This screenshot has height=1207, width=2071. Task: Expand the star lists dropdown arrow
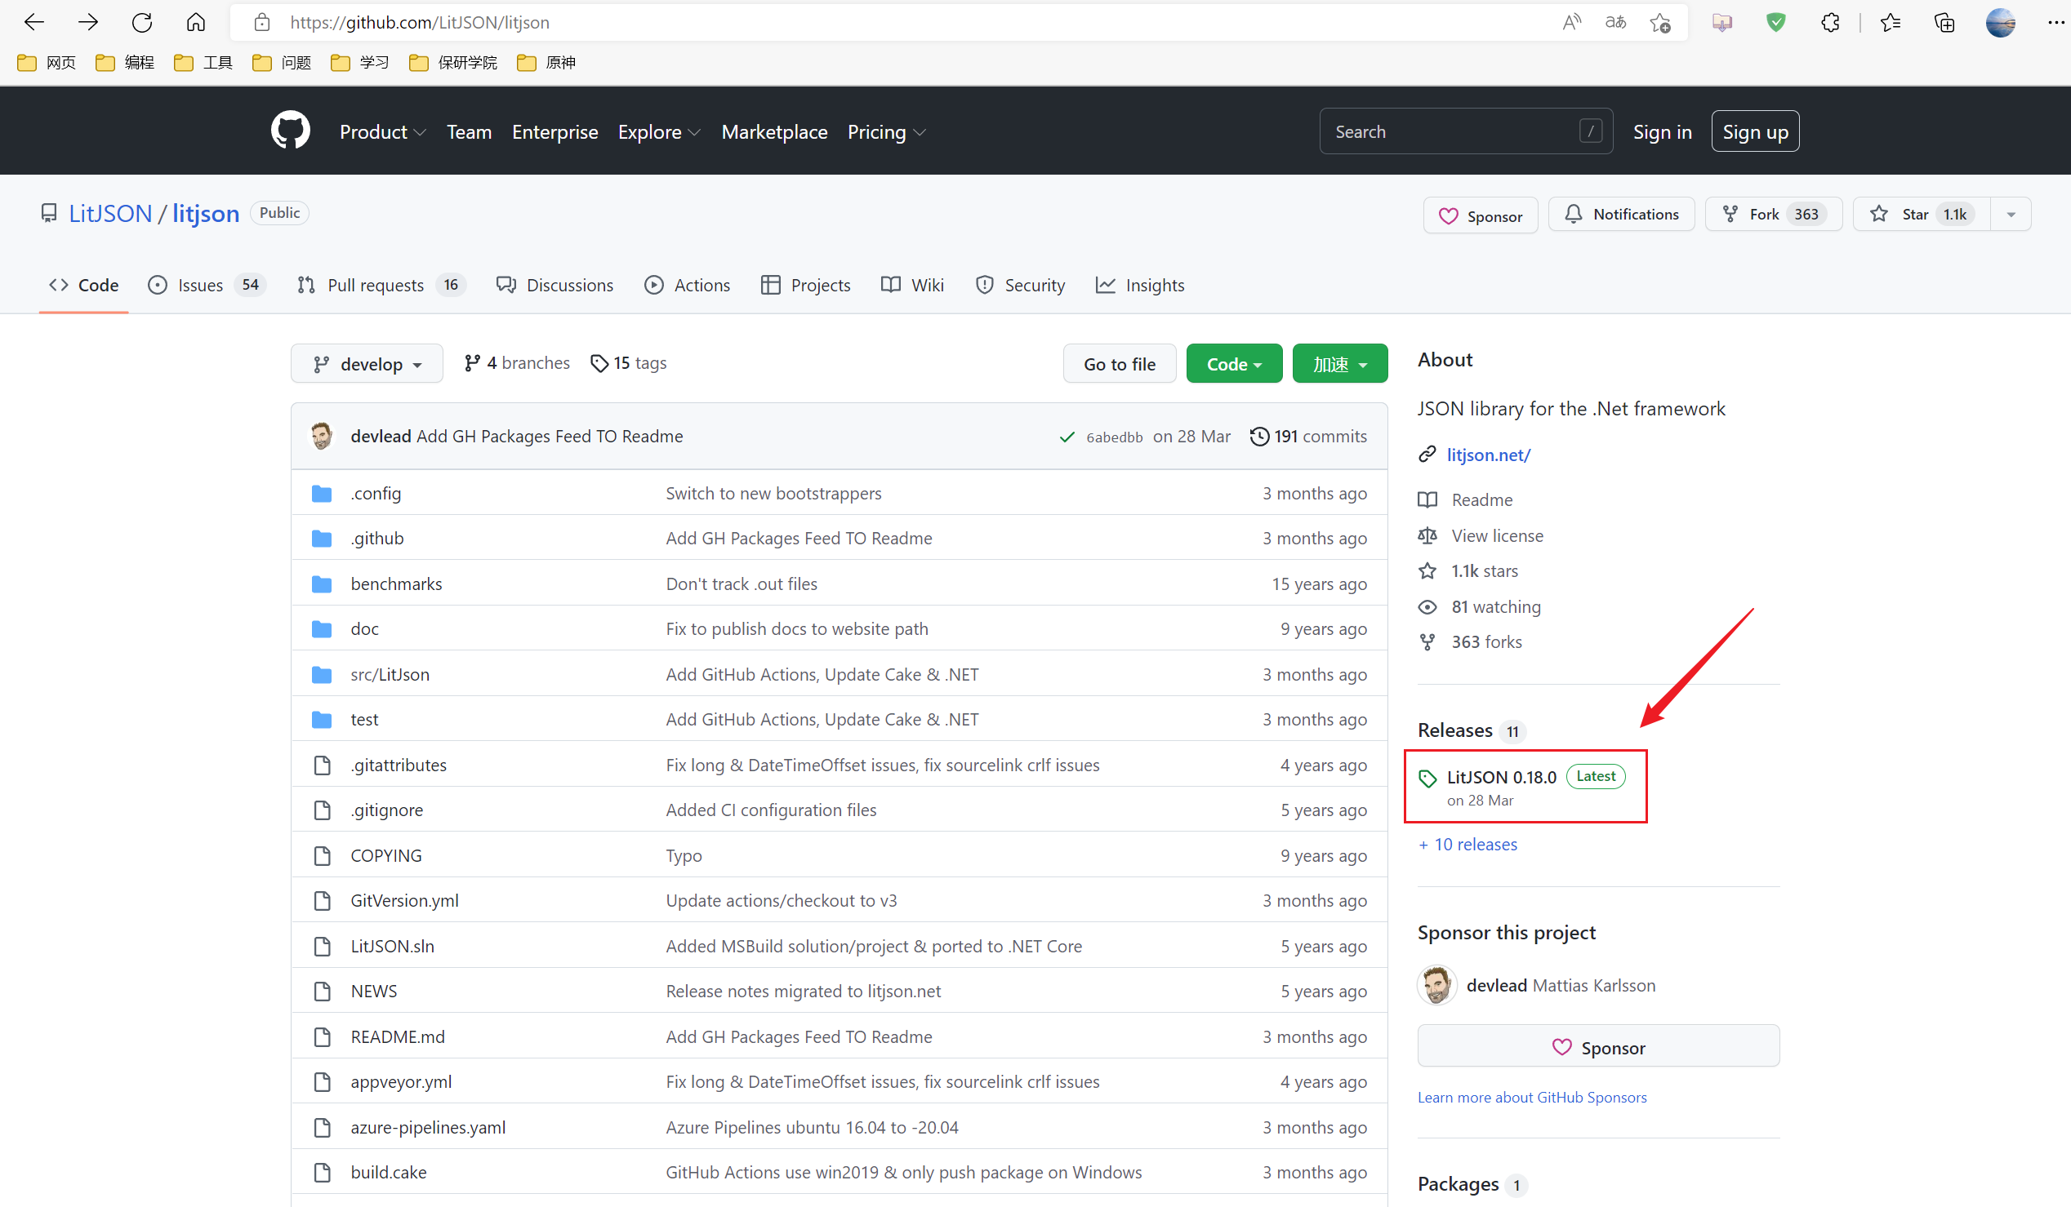click(2011, 215)
